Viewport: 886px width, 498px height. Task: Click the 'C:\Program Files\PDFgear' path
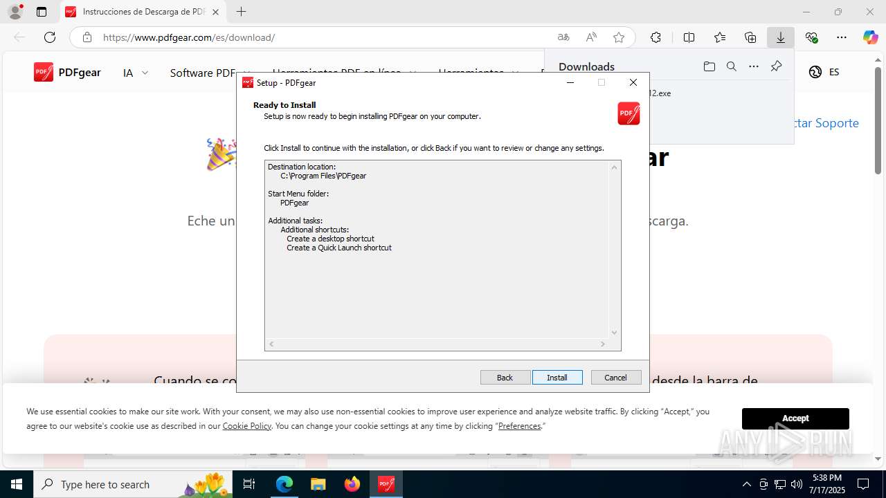coord(323,176)
